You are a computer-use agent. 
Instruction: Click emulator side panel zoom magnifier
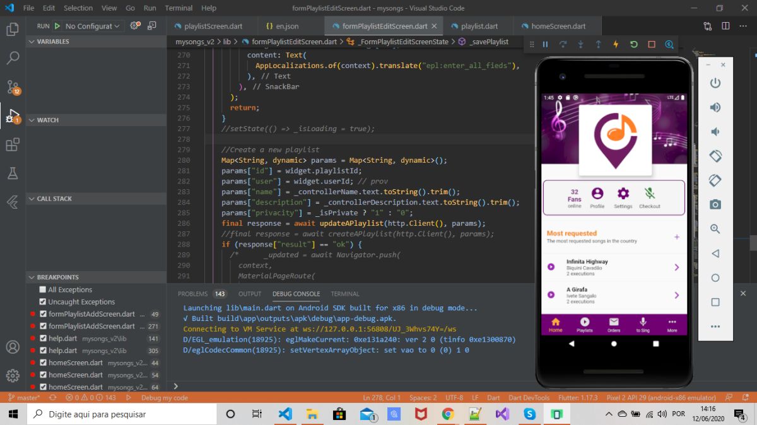click(x=715, y=229)
